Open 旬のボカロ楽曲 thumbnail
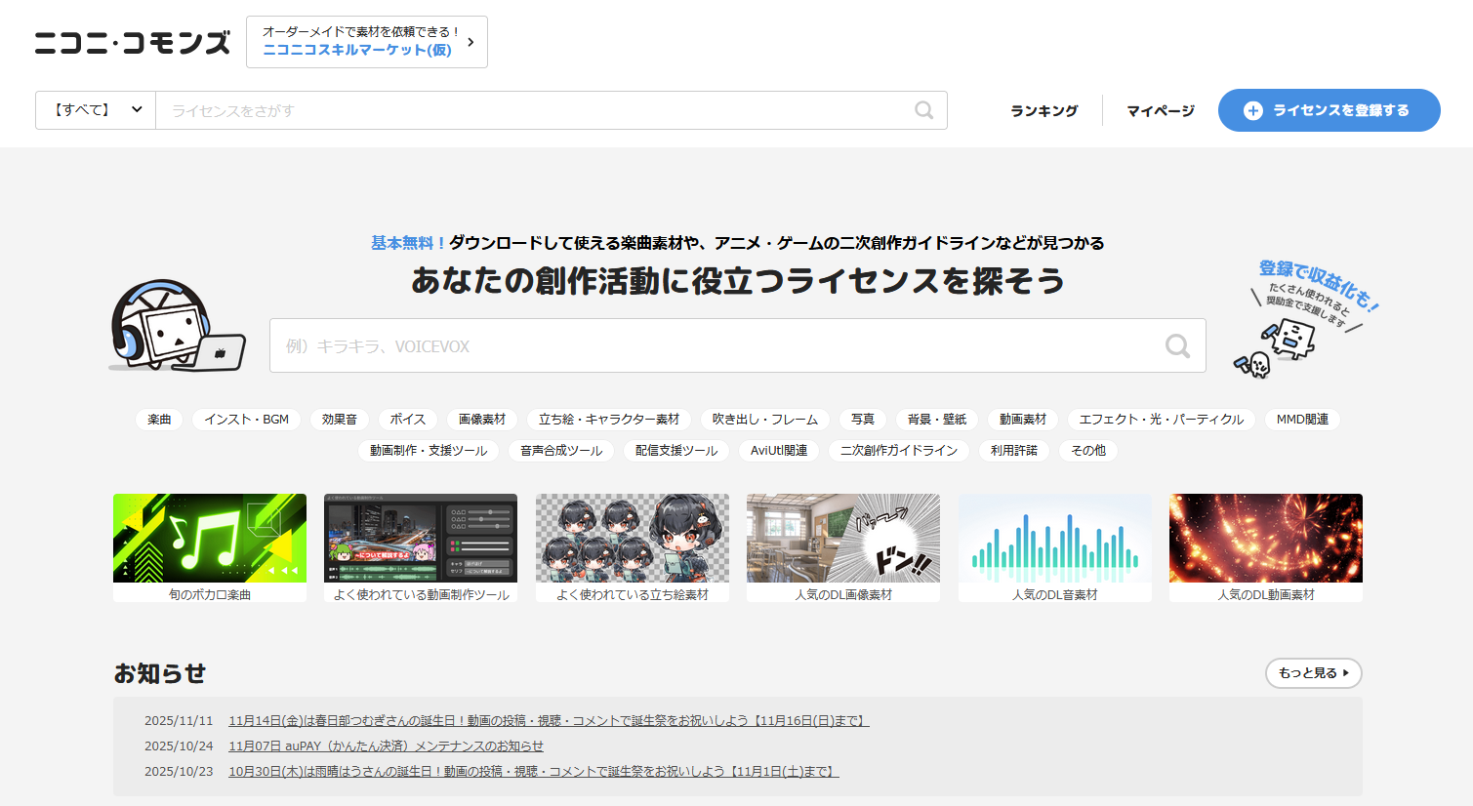Viewport: 1473px width, 806px height. click(210, 547)
